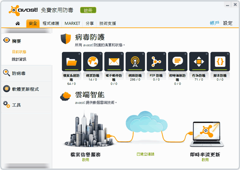Click the 電子郵件防護 label
The height and width of the screenshot is (170, 240).
click(x=114, y=78)
